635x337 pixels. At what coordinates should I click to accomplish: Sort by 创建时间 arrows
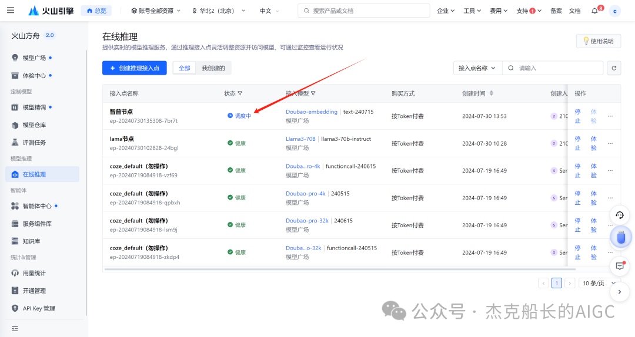pyautogui.click(x=491, y=93)
